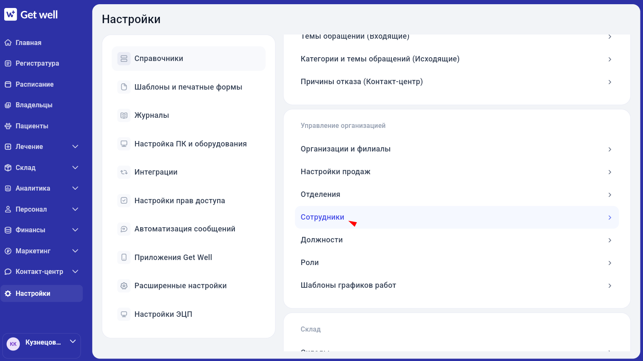This screenshot has width=643, height=361.
Task: Open the Роли directory
Action: pyautogui.click(x=457, y=263)
